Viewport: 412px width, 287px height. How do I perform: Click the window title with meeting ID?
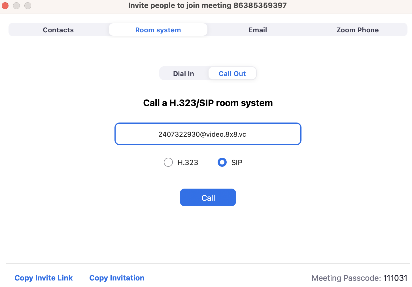click(x=207, y=5)
